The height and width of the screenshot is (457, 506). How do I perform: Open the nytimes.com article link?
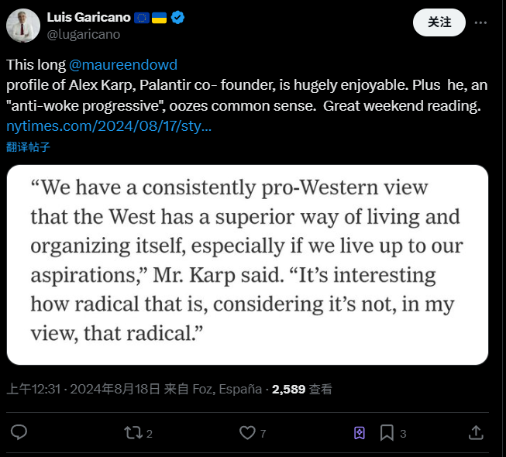point(108,125)
